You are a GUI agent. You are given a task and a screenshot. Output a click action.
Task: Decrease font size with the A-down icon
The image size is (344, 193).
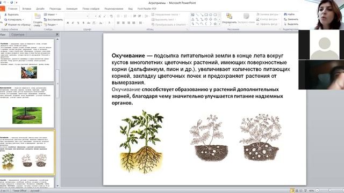[105, 16]
